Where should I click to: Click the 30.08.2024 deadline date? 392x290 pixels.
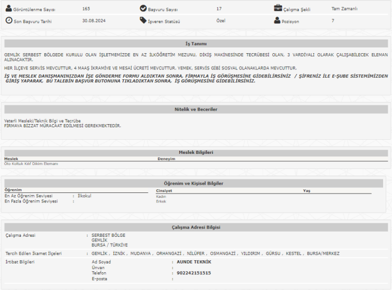pyautogui.click(x=93, y=20)
